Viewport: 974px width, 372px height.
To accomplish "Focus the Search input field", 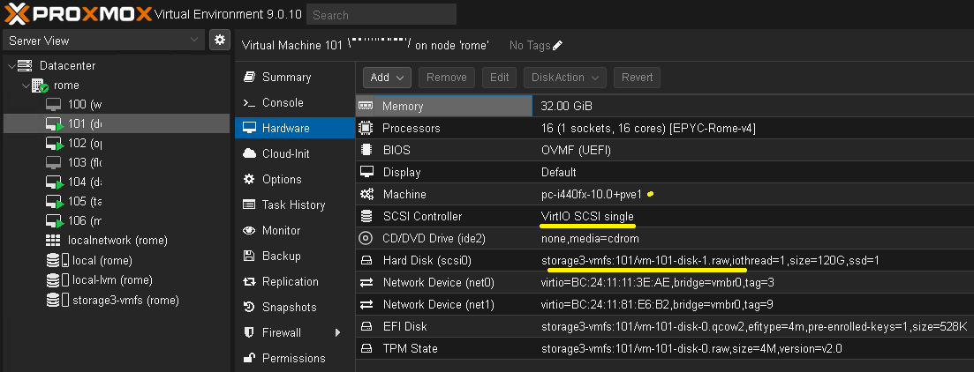I will pyautogui.click(x=382, y=15).
